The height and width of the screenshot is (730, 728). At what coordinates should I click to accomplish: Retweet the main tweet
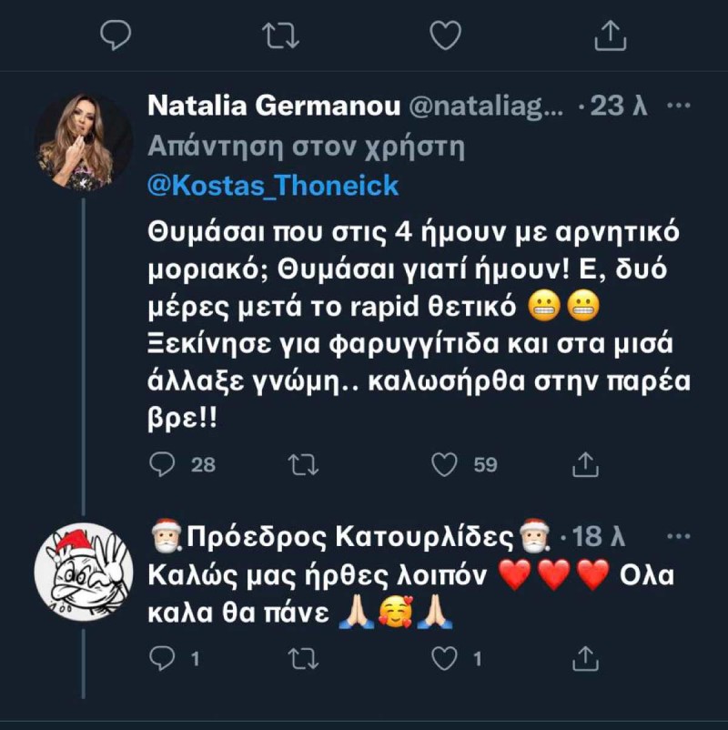click(x=279, y=35)
